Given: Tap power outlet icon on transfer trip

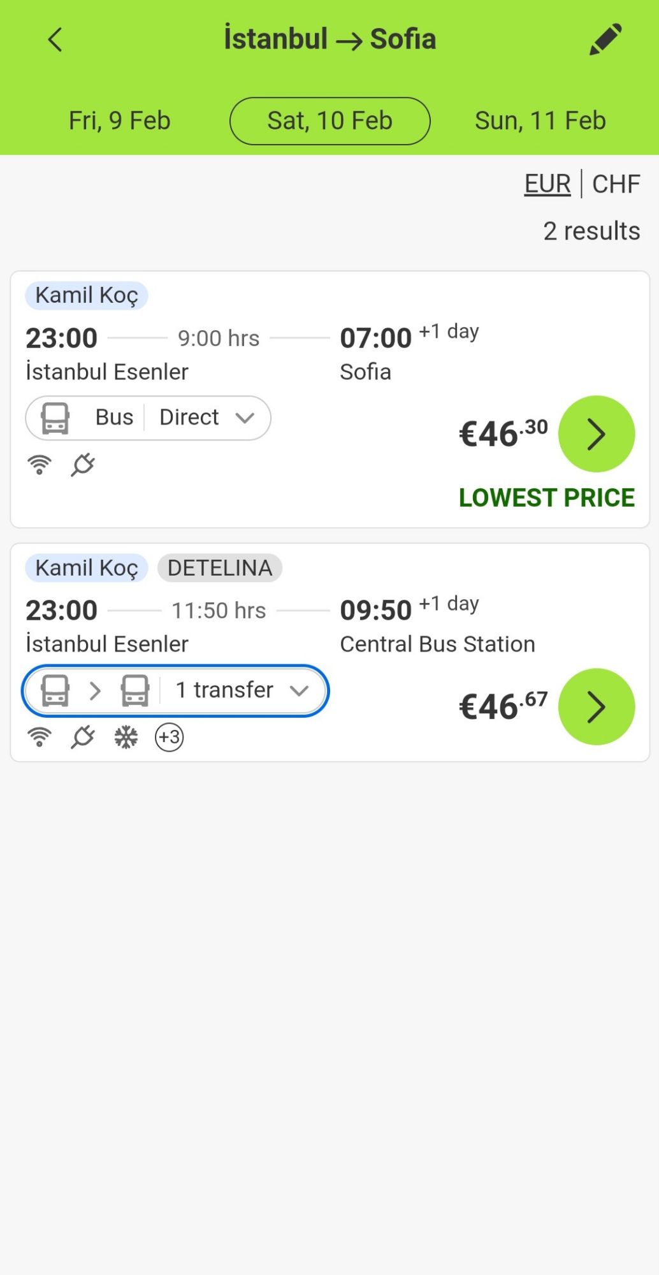Looking at the screenshot, I should point(83,738).
